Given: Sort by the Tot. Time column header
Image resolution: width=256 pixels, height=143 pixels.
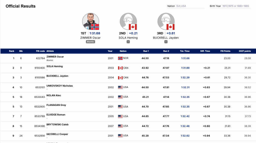Looking at the screenshot, I should pos(185,51).
